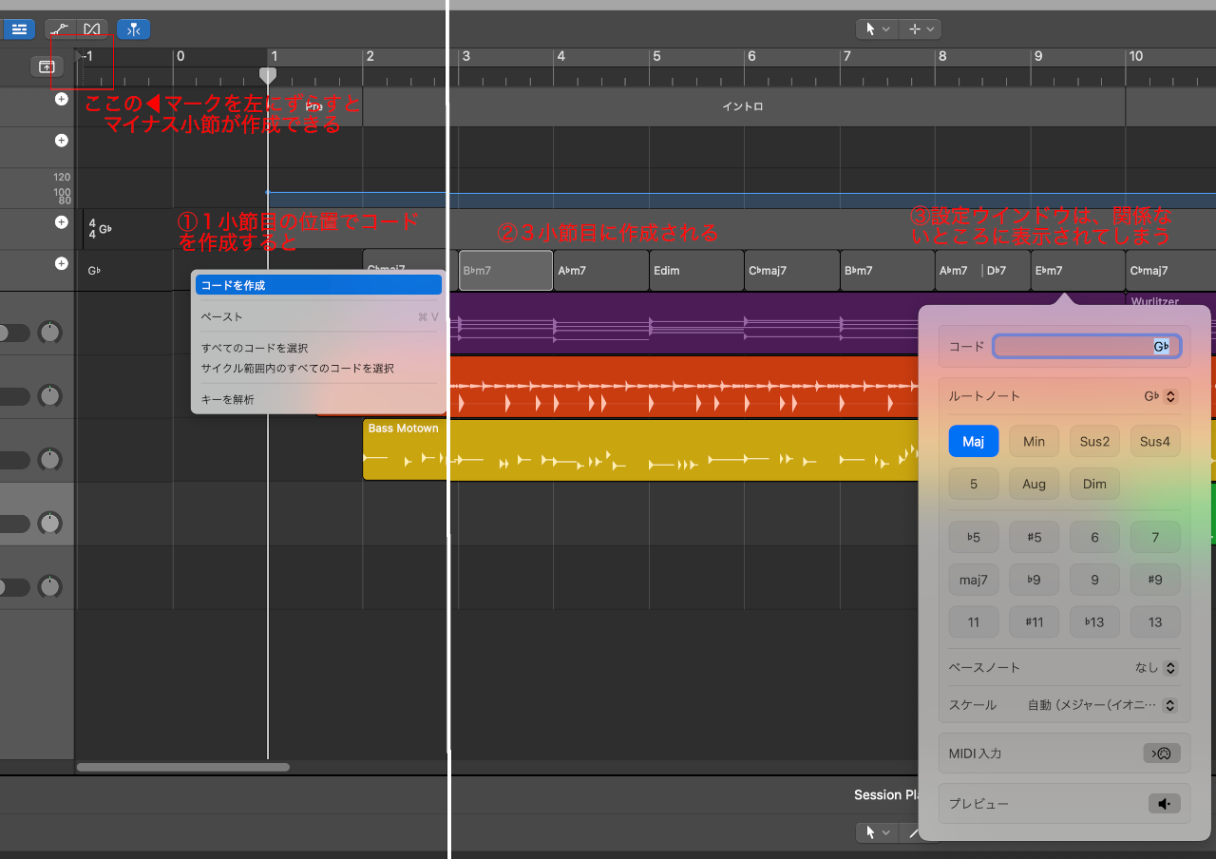Viewport: 1216px width, 859px height.
Task: Click the Pre arrangement marker
Action: 314,106
